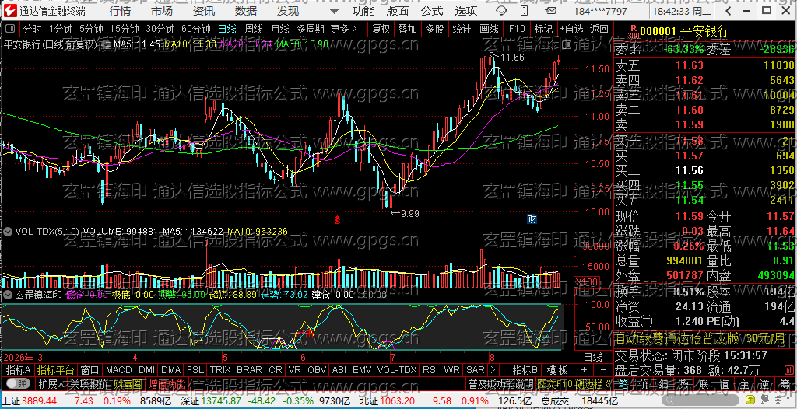Viewport: 797px width, 409px height.
Task: Select the 指标平台 tab
Action: (x=56, y=370)
